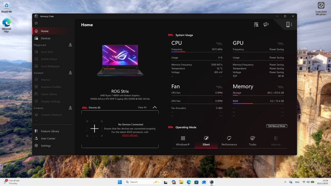Screen dimensions: 331x186
Task: Add a device with the plus box
Action: pos(94,128)
